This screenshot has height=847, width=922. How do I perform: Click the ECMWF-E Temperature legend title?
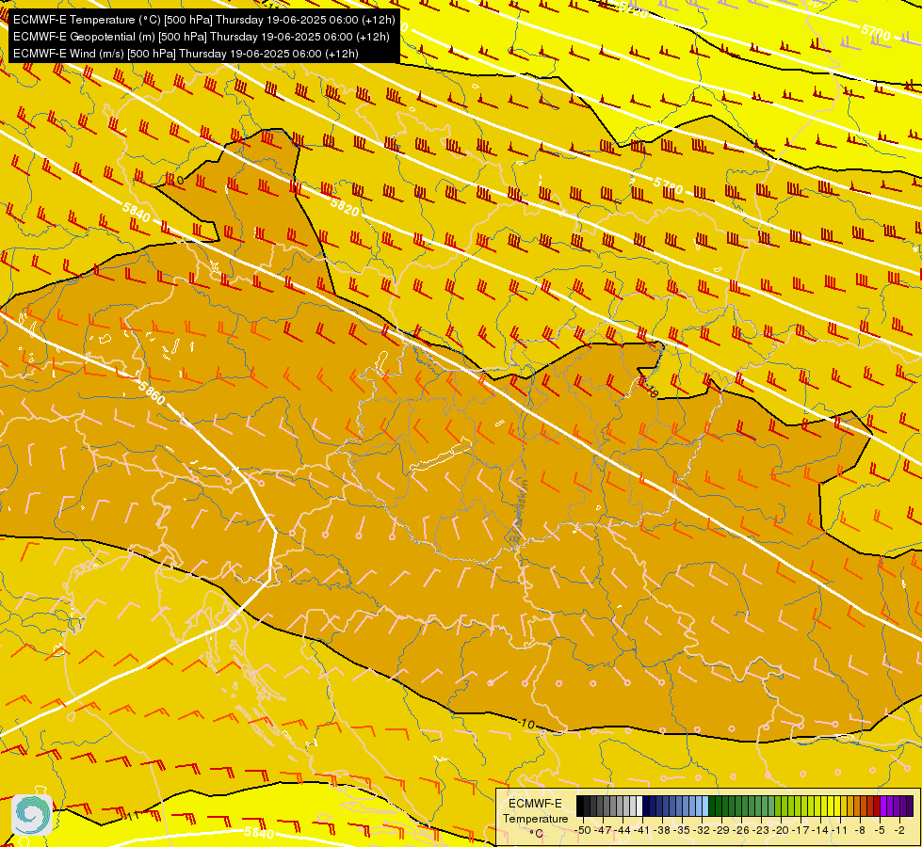[535, 811]
